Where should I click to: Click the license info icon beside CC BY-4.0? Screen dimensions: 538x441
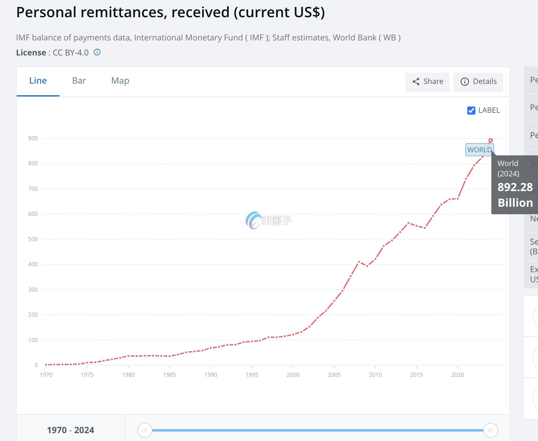pyautogui.click(x=97, y=52)
